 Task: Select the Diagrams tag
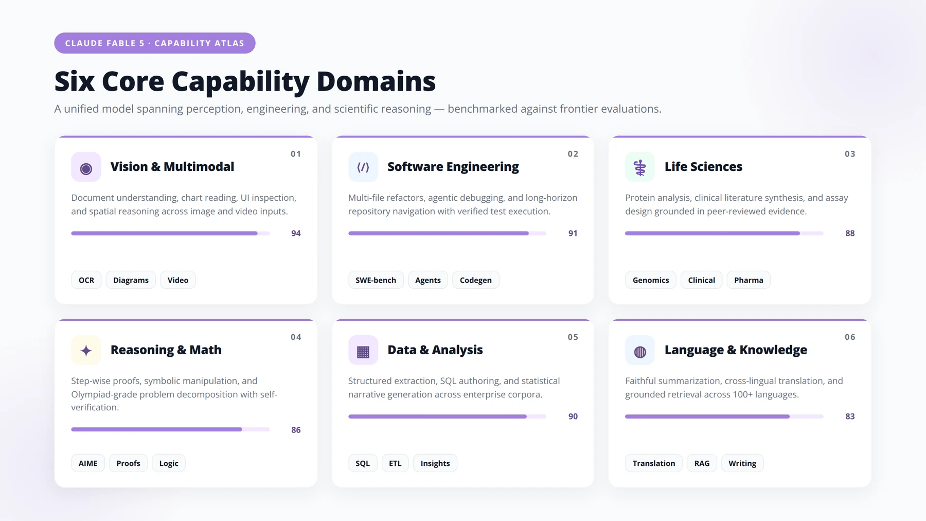point(131,280)
